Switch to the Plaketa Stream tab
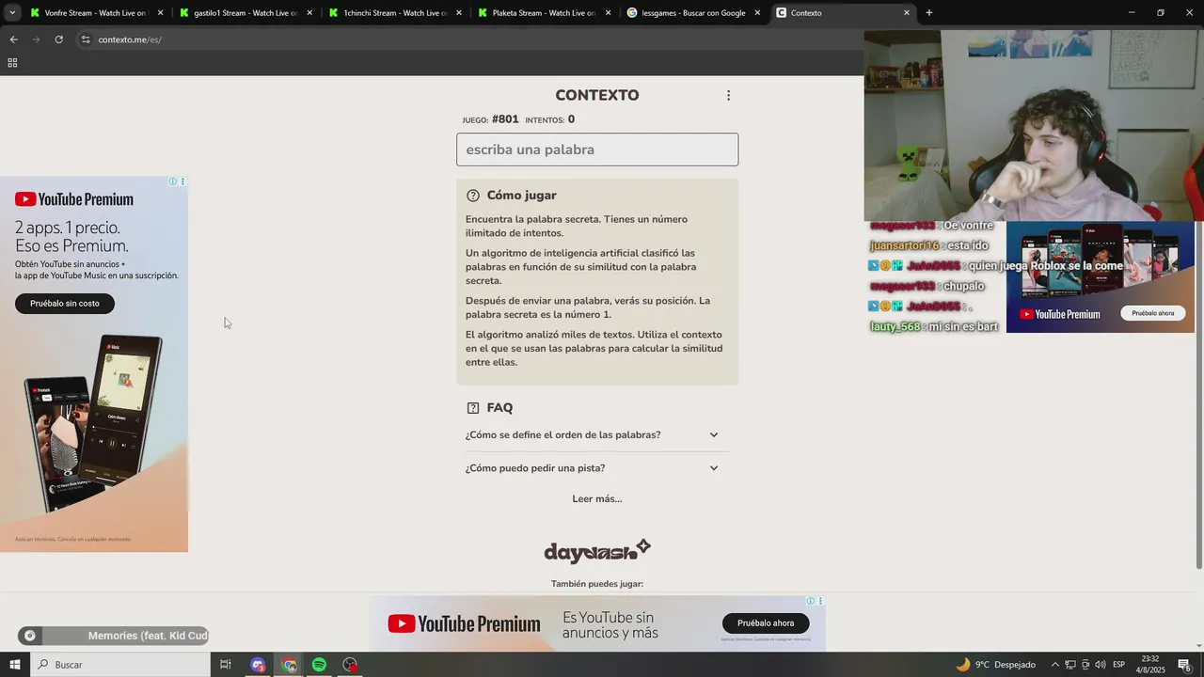This screenshot has height=677, width=1204. [544, 13]
